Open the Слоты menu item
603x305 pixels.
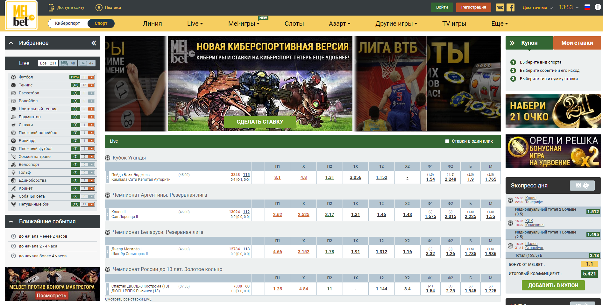[x=294, y=24]
